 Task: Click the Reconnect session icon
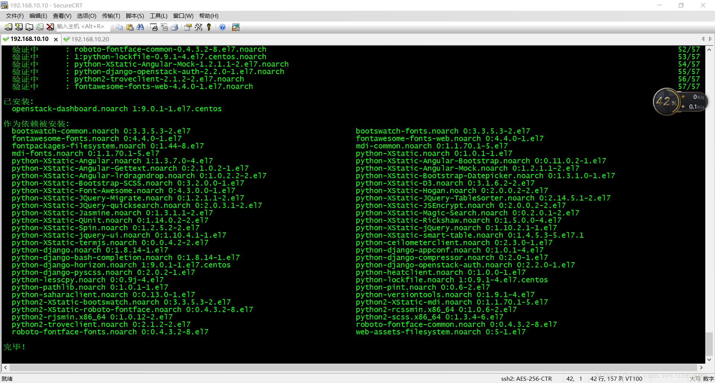[39, 27]
